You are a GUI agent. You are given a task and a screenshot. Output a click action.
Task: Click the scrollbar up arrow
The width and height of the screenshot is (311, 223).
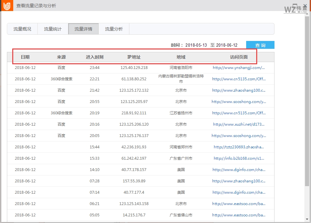coord(308,14)
